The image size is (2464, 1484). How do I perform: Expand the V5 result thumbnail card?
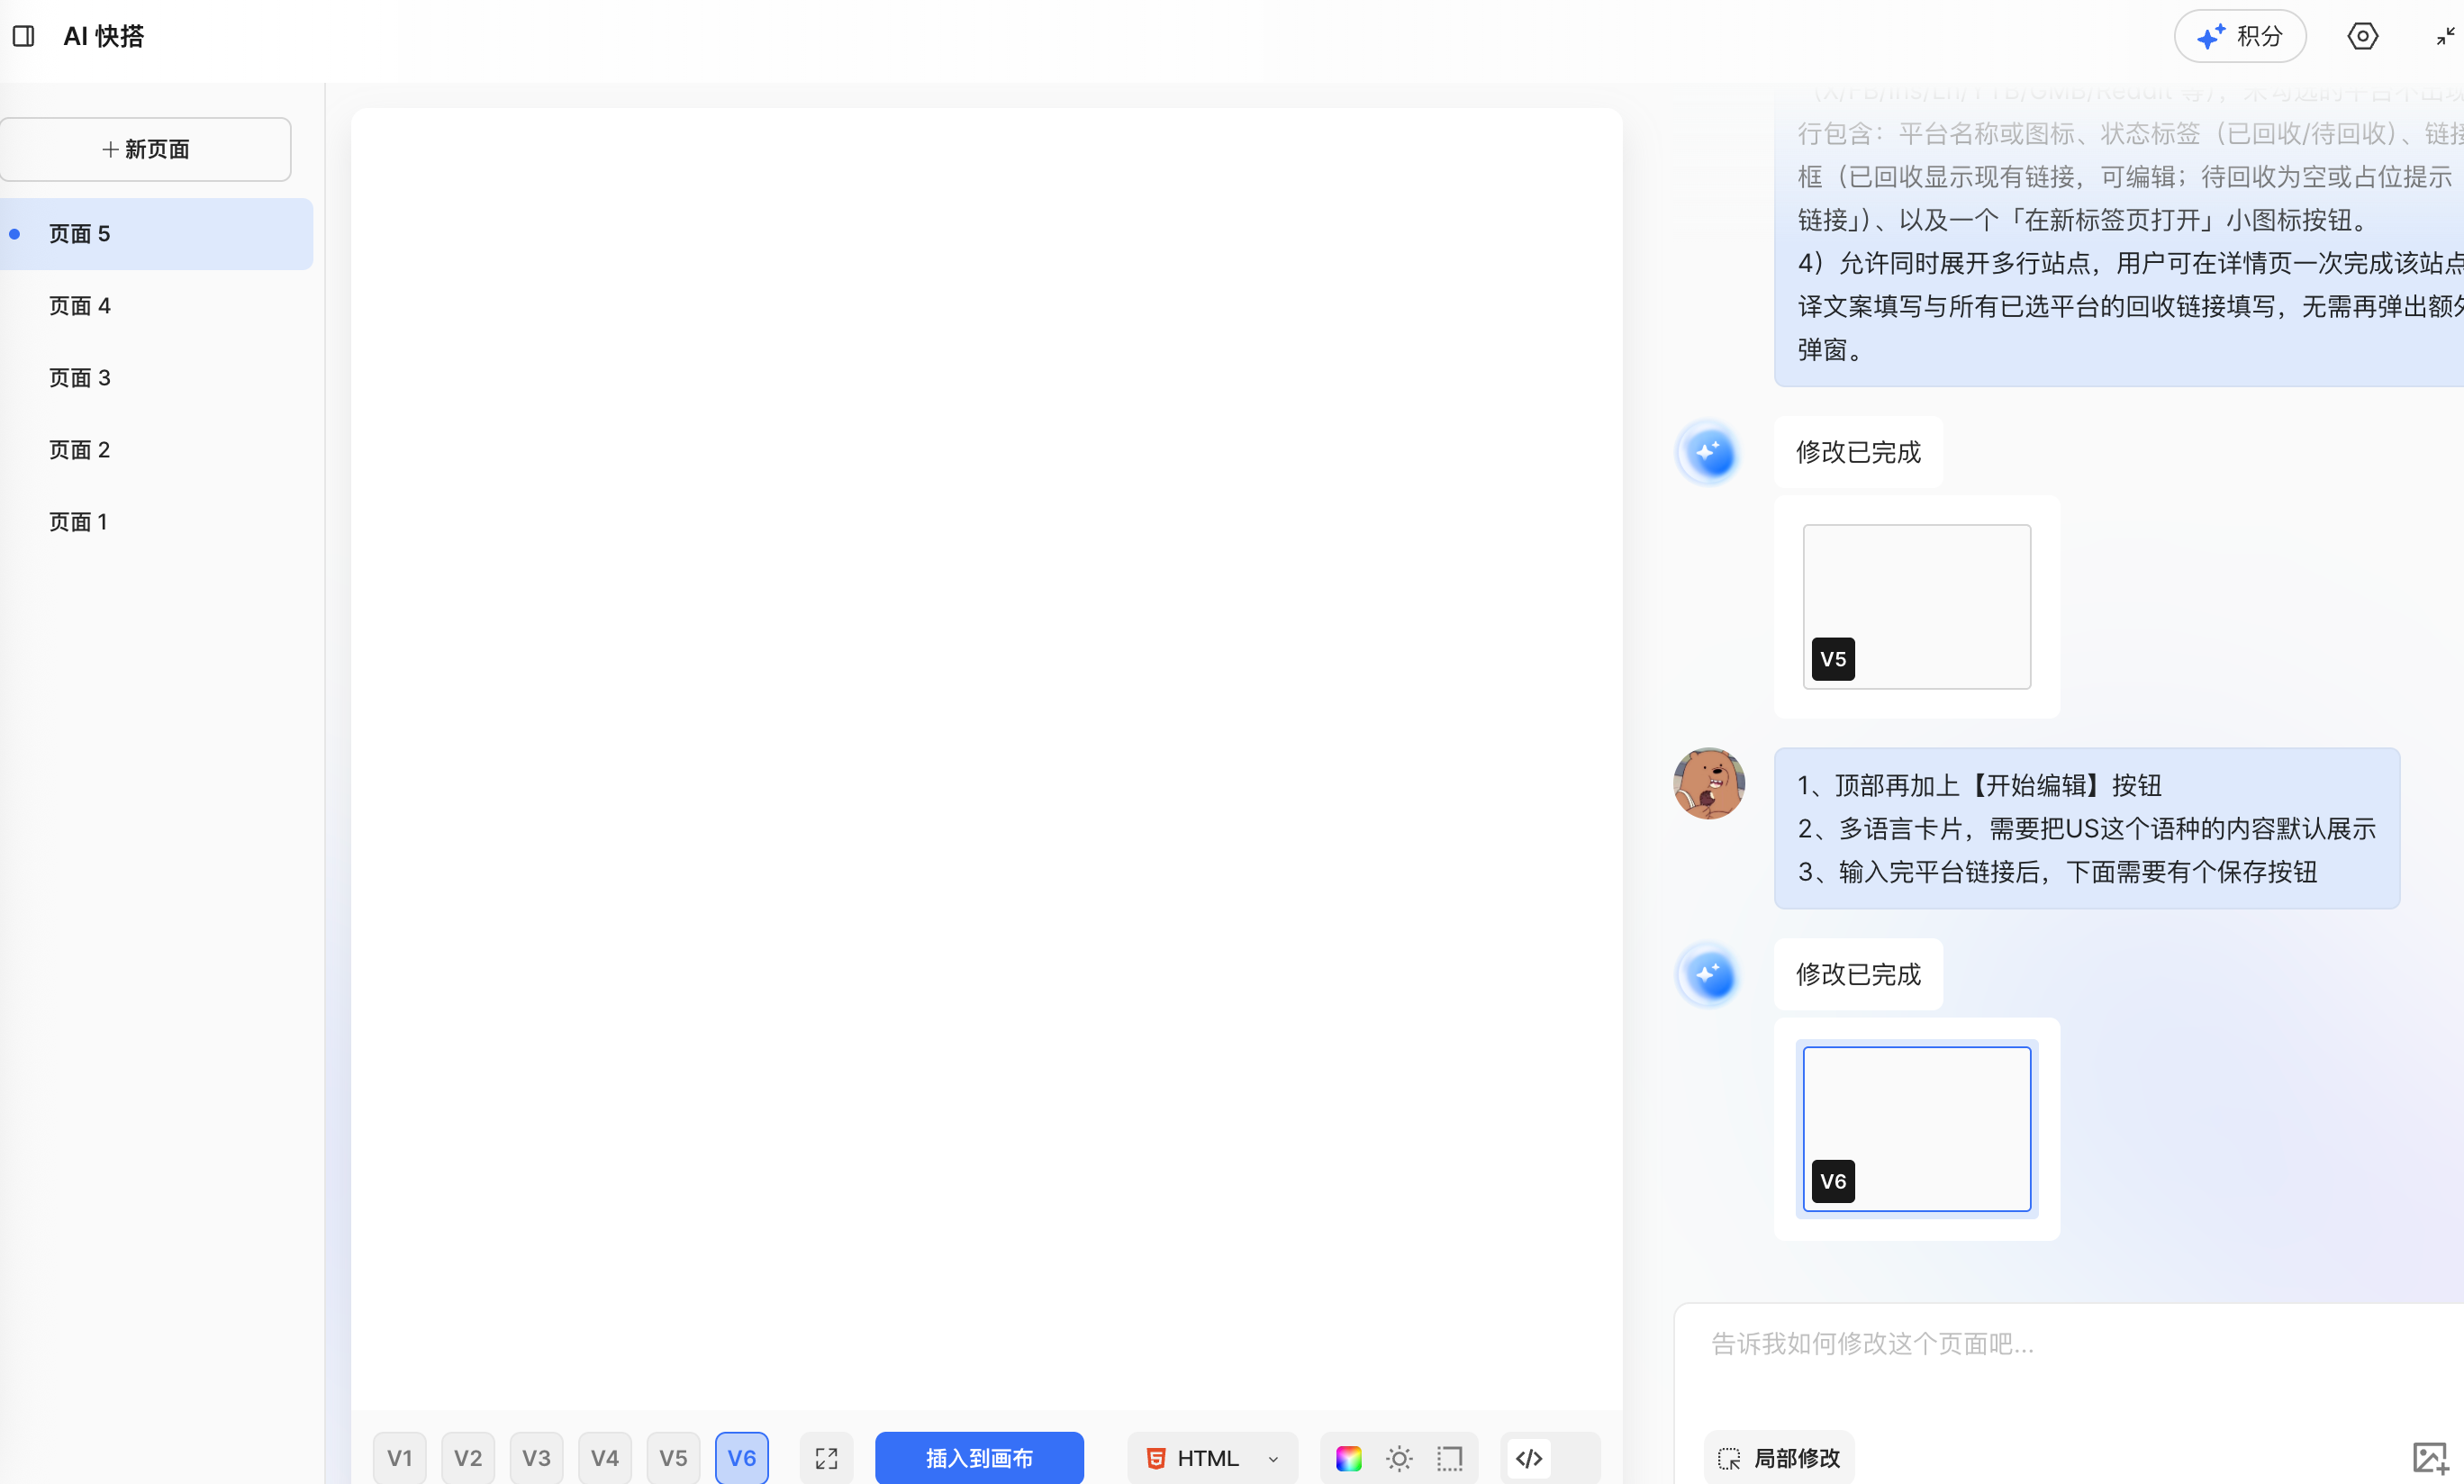point(1916,606)
